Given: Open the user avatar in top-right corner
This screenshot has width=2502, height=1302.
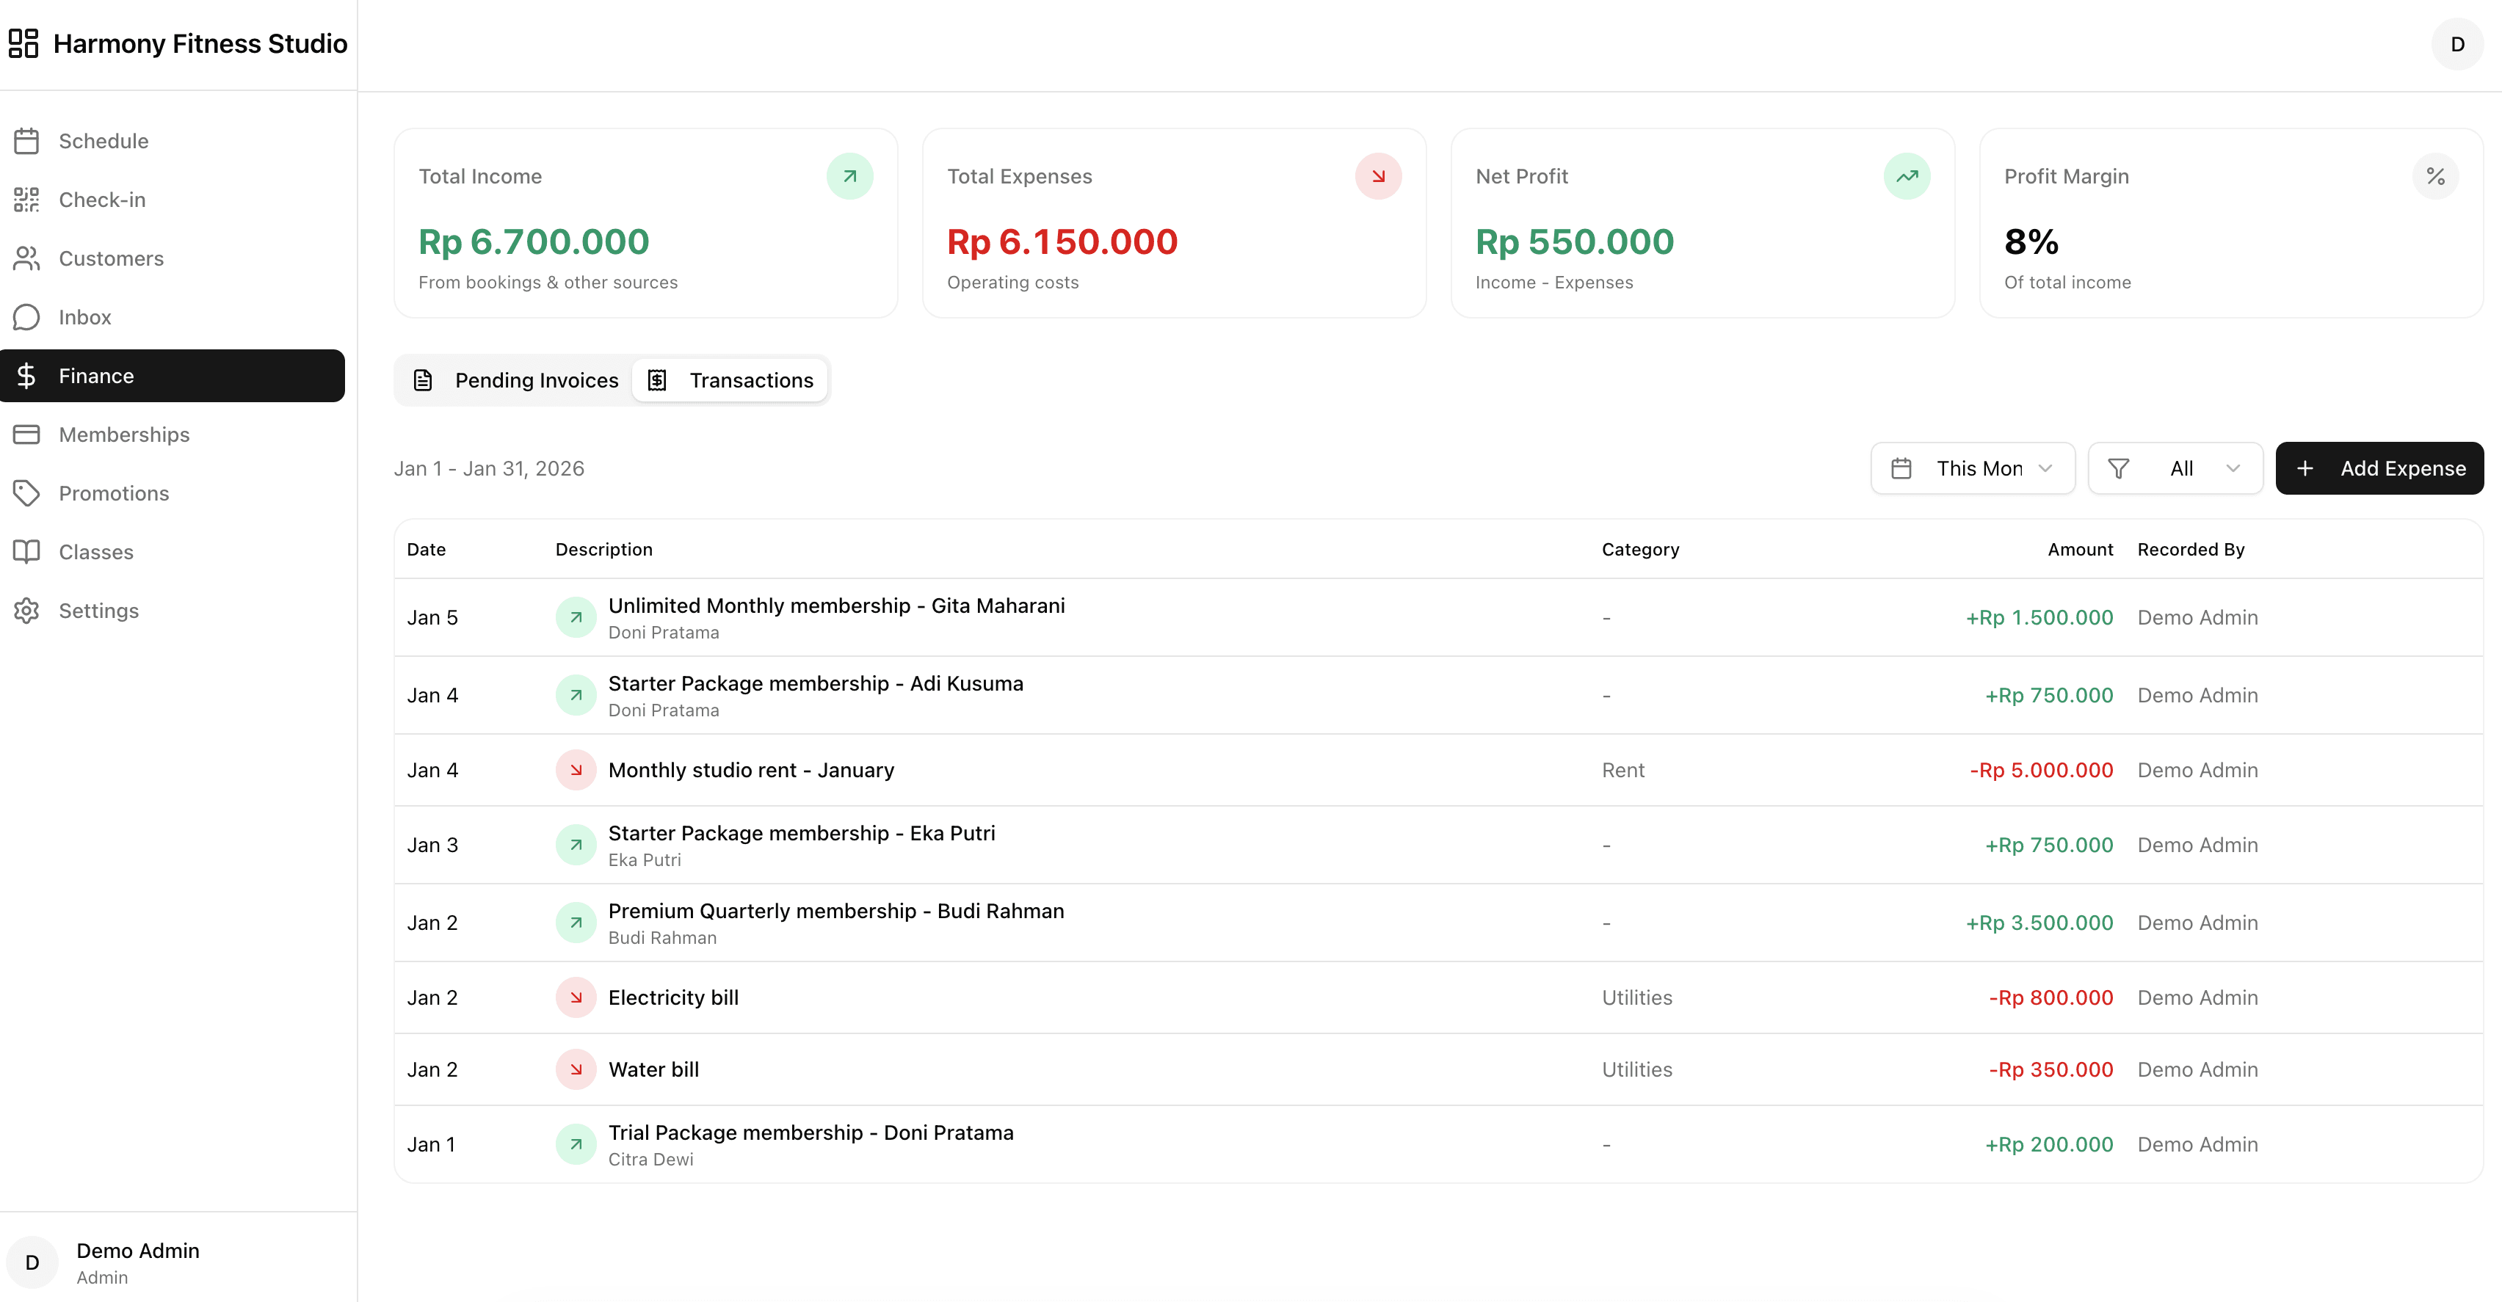Looking at the screenshot, I should pyautogui.click(x=2457, y=44).
